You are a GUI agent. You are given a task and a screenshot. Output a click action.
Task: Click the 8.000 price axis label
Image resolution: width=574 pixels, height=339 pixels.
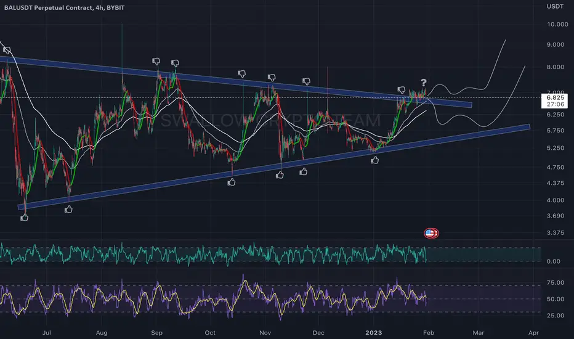pyautogui.click(x=556, y=67)
